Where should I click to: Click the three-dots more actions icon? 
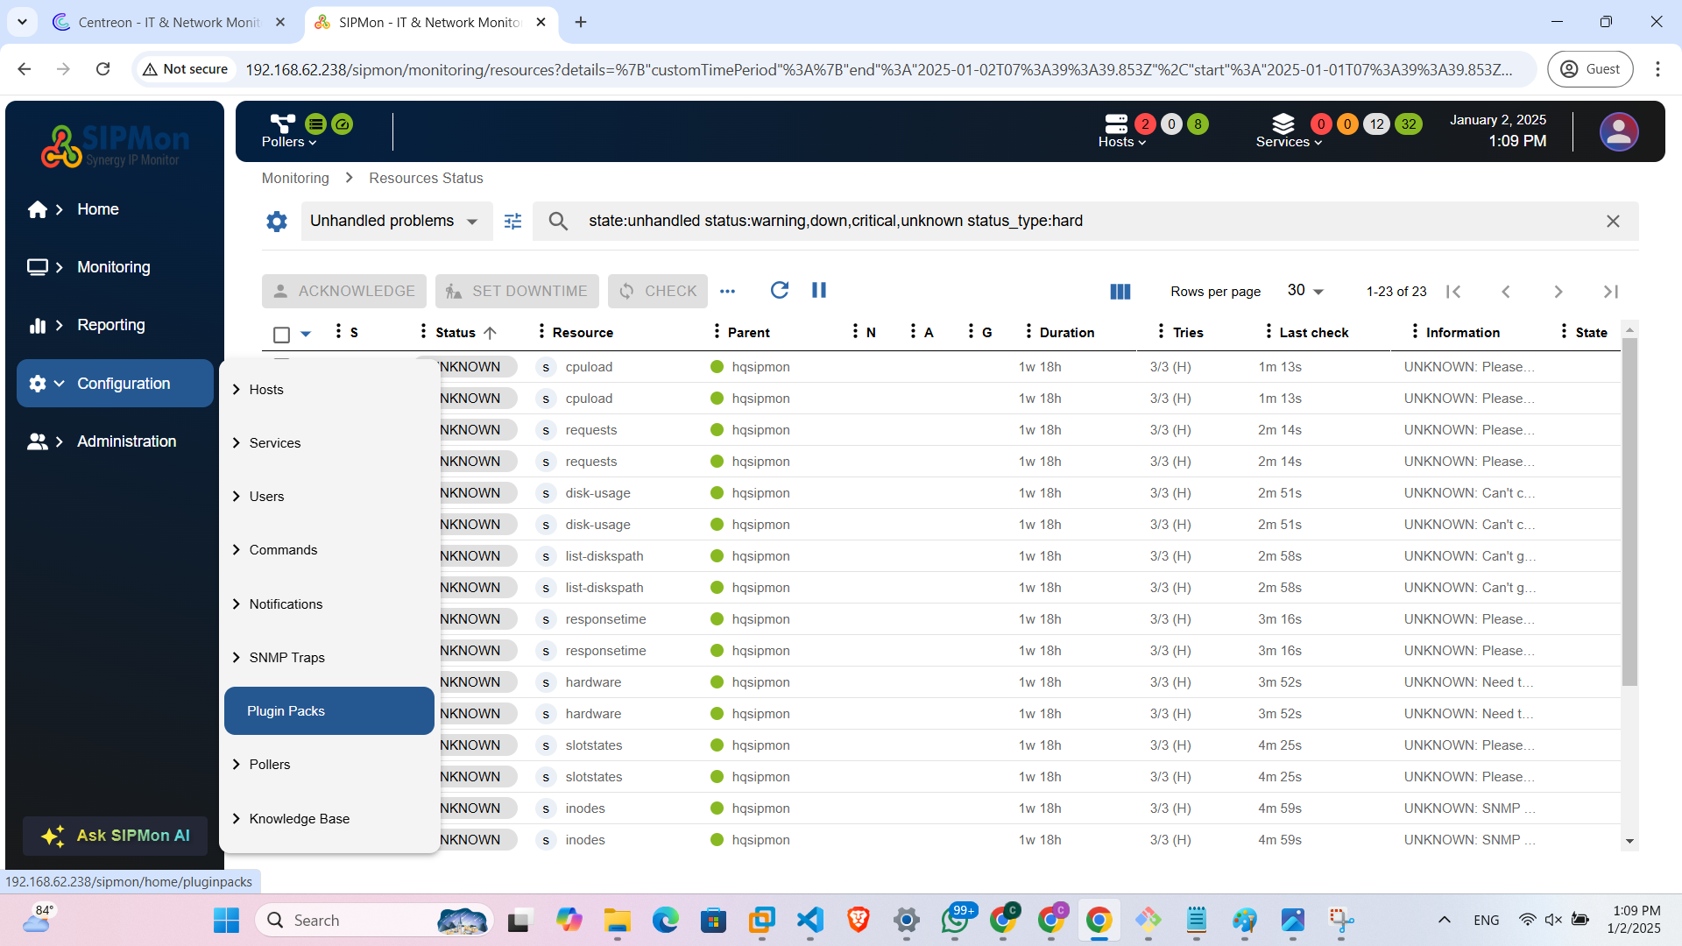pos(727,291)
